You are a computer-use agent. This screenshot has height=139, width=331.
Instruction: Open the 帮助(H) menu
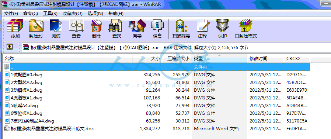116,14
